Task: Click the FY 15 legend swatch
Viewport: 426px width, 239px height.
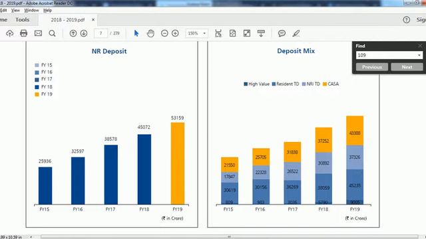Action: pyautogui.click(x=37, y=65)
